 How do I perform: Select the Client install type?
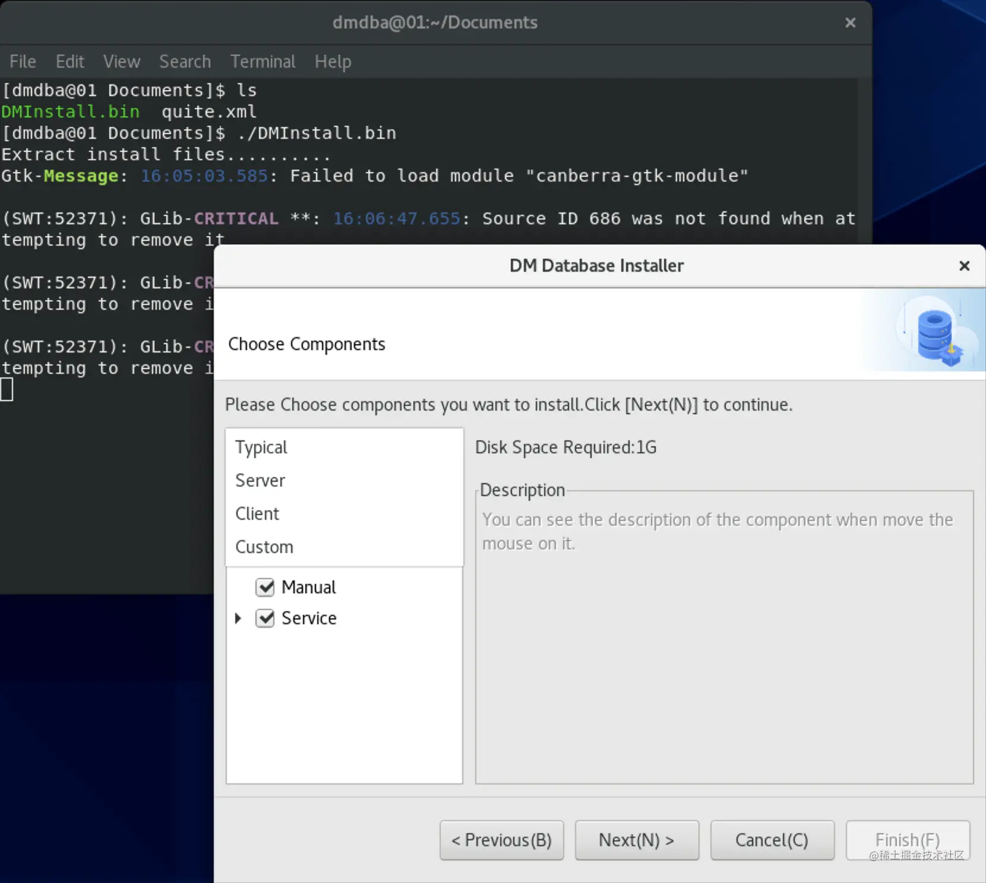[x=345, y=513]
